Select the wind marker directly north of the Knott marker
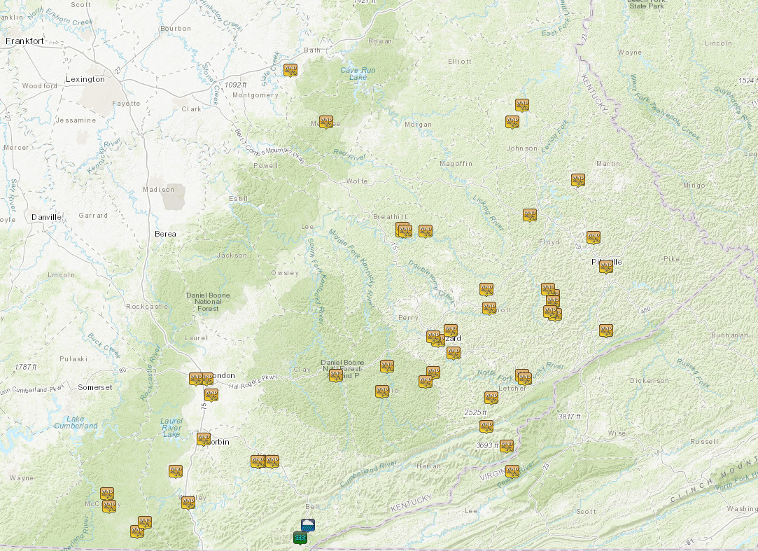Image resolution: width=758 pixels, height=551 pixels. click(486, 289)
